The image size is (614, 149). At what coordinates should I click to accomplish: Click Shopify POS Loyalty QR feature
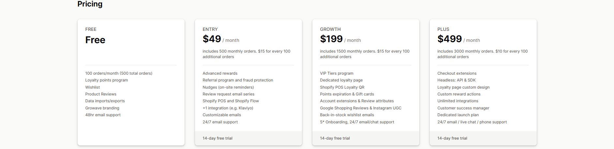point(342,87)
